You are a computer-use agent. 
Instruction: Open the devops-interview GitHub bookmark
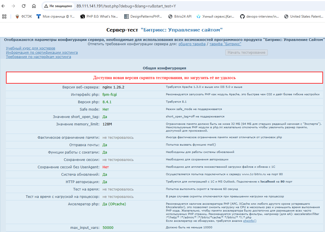[x=259, y=16]
